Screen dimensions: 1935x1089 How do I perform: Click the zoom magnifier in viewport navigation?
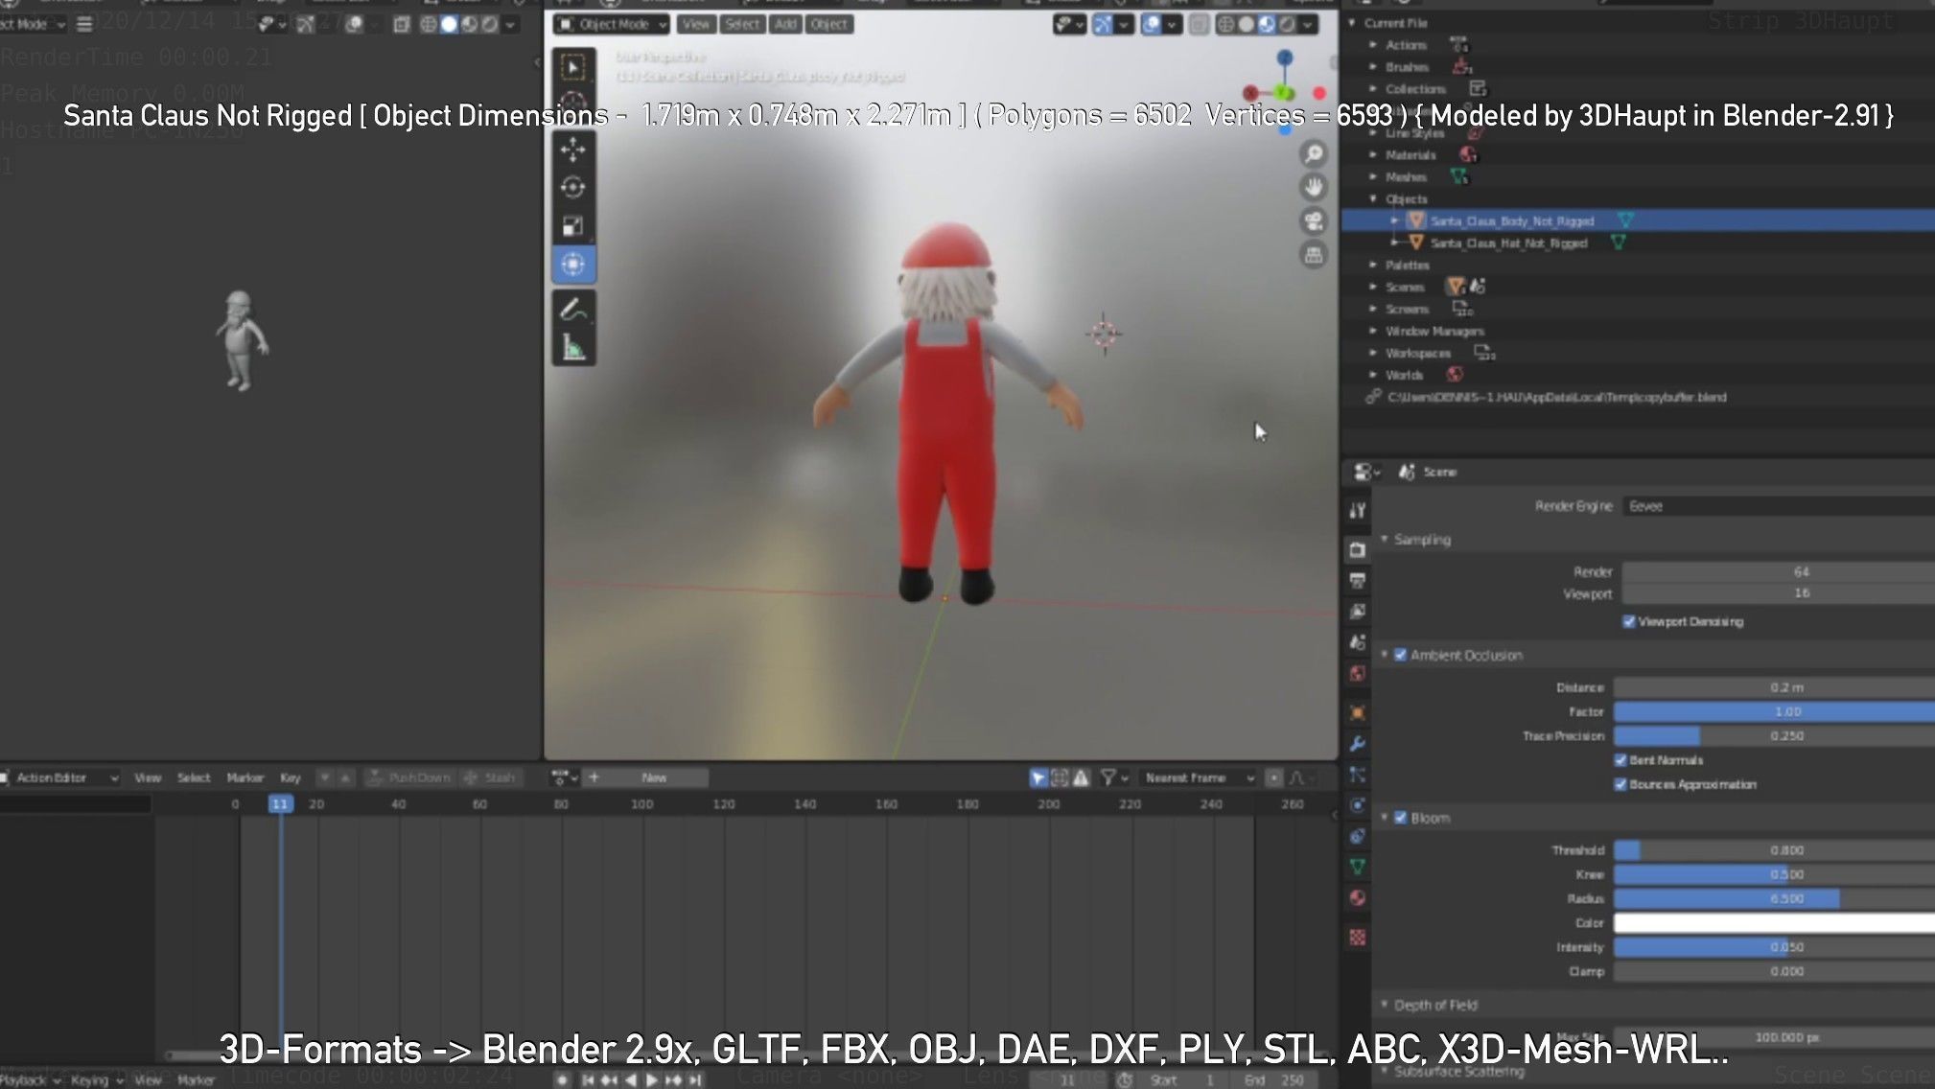pyautogui.click(x=1314, y=153)
